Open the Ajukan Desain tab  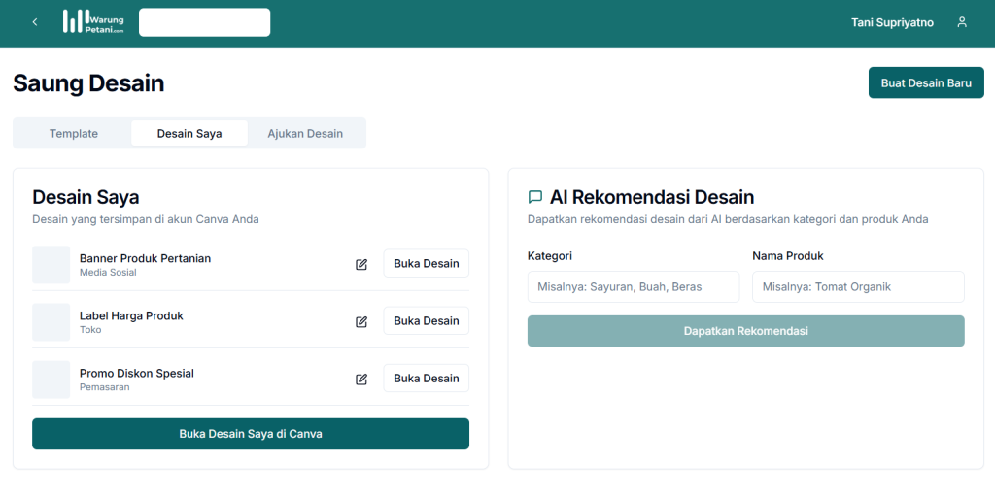coord(305,133)
